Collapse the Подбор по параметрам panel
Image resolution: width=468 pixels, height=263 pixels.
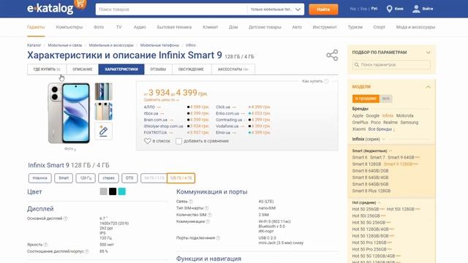[429, 53]
